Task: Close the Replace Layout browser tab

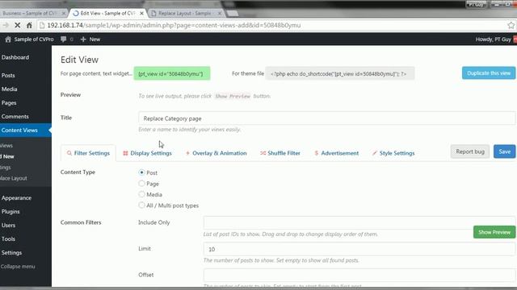Action: pos(220,14)
